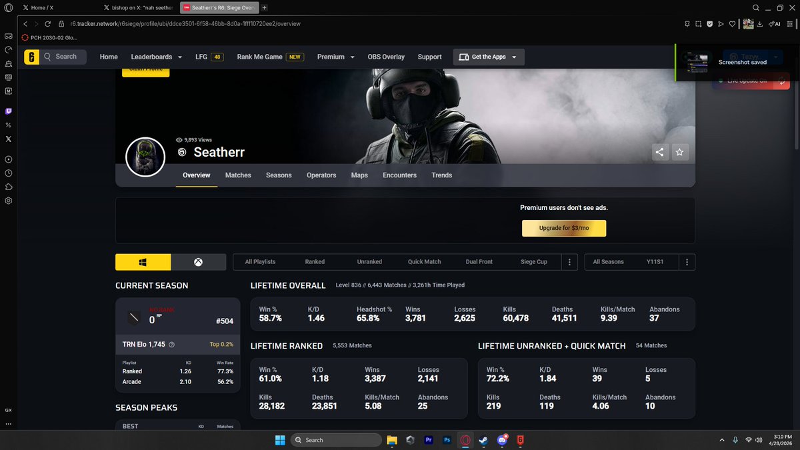Click the site Search field
Viewport: 800px width, 450px height.
coord(64,57)
